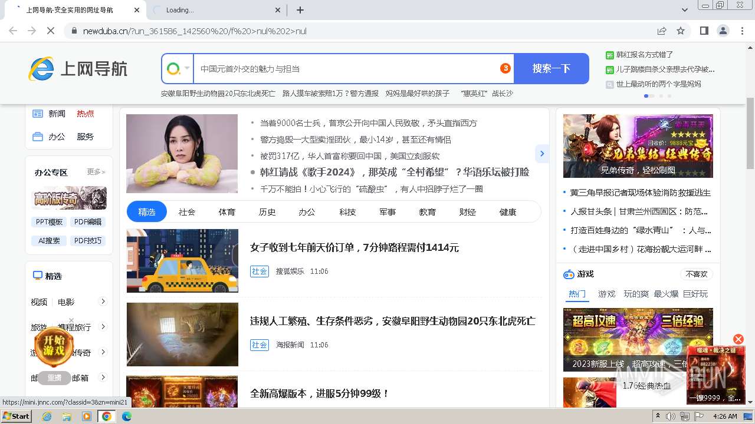The width and height of the screenshot is (755, 424).
Task: Click the orange hot-count badge 3
Action: [x=505, y=68]
